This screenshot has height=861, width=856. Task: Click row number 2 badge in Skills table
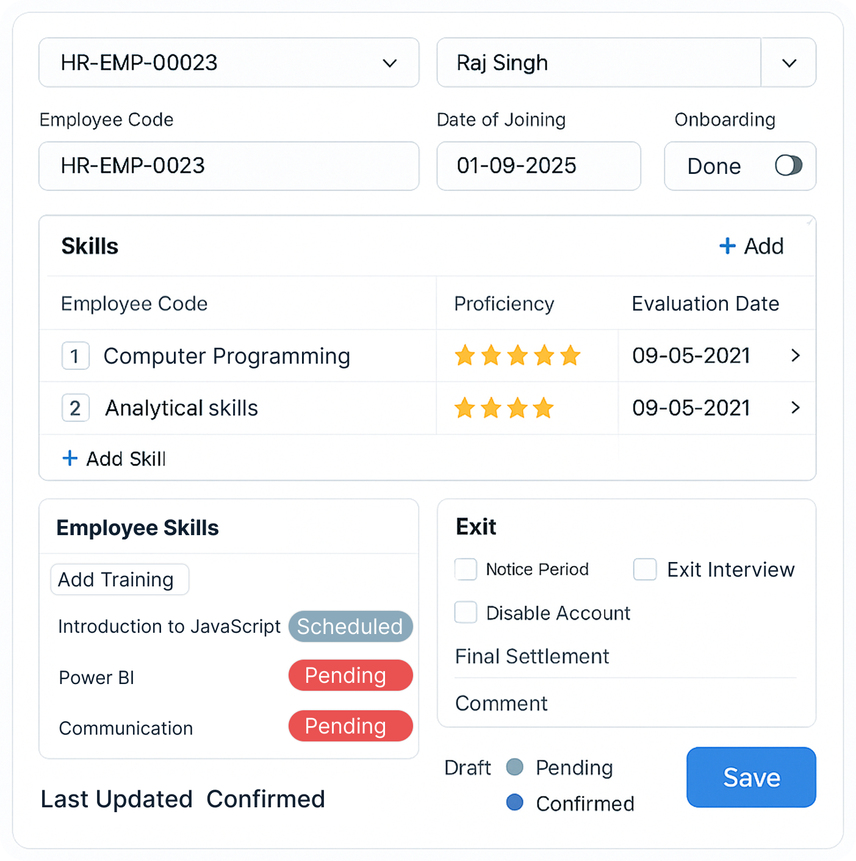click(x=75, y=408)
